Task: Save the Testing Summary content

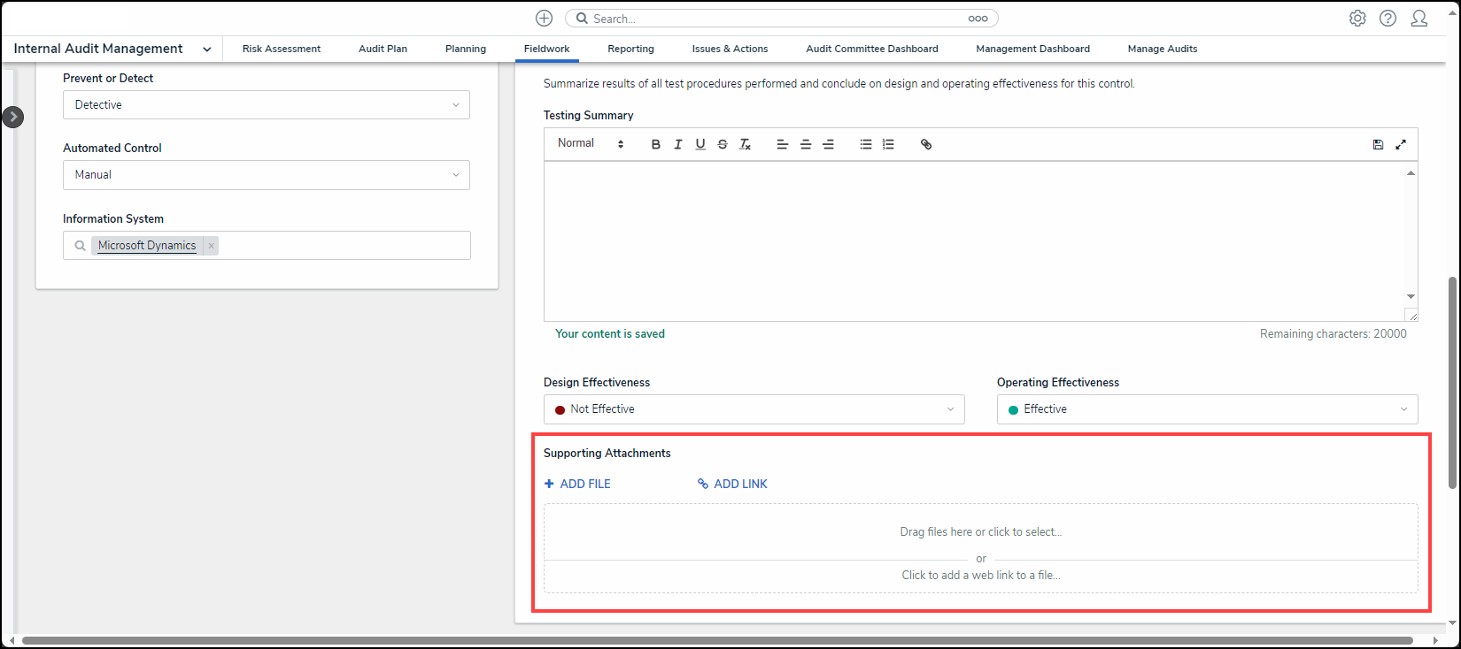Action: click(1378, 144)
